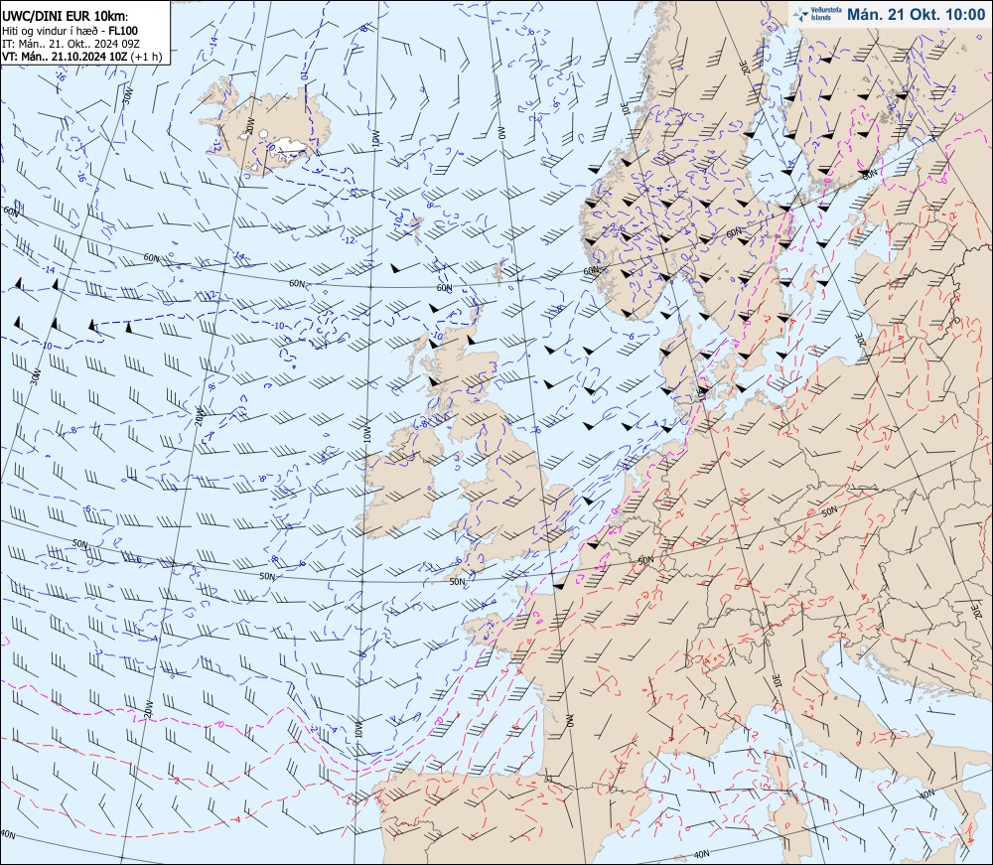Click the 'Hiti og vindur í hæð - FL100' line
This screenshot has height=865, width=993.
pos(70,31)
